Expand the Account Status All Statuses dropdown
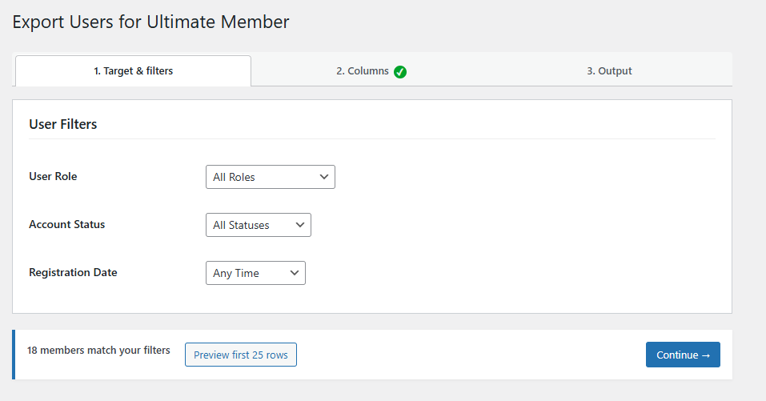The width and height of the screenshot is (766, 401). click(x=259, y=225)
